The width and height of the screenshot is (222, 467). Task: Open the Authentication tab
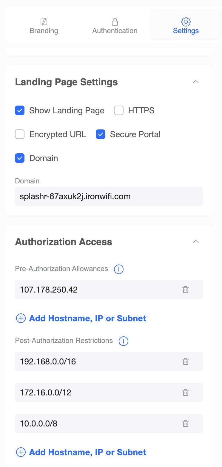pos(115,26)
